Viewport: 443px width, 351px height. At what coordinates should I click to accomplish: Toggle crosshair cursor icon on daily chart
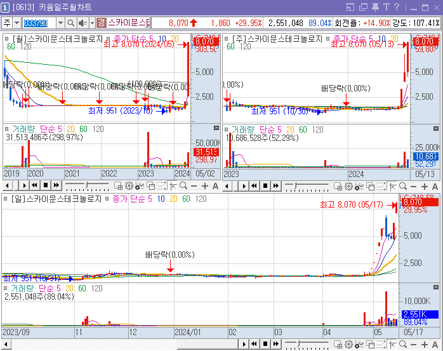[392, 345]
